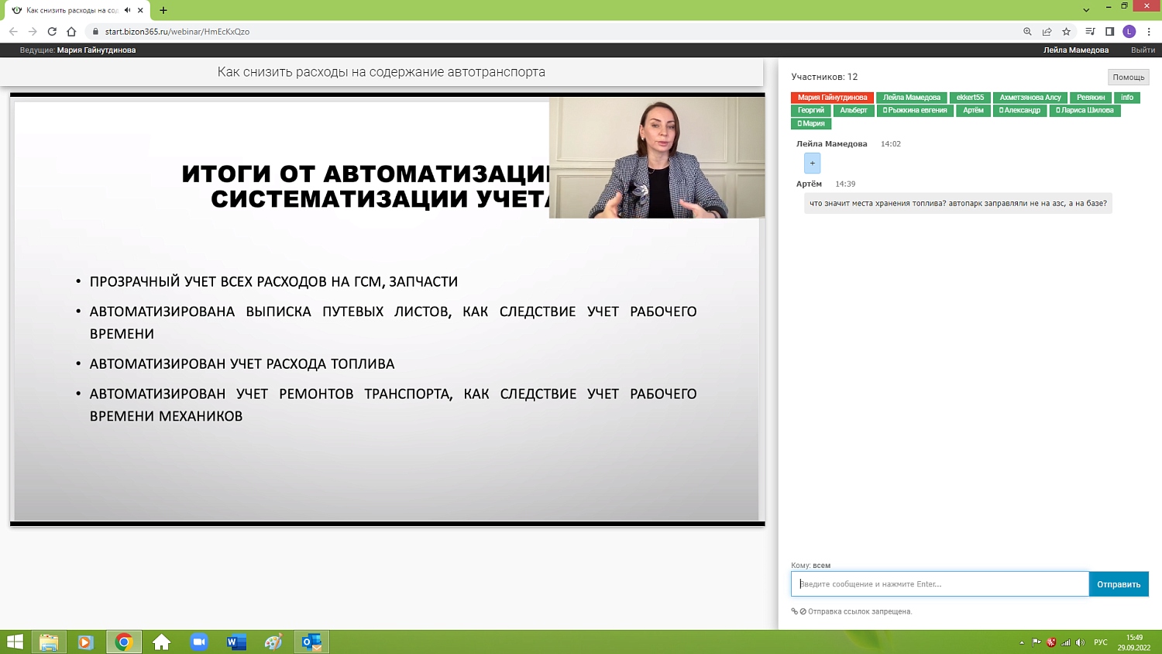The width and height of the screenshot is (1162, 654).
Task: Select the Артём participant tag
Action: click(x=974, y=110)
